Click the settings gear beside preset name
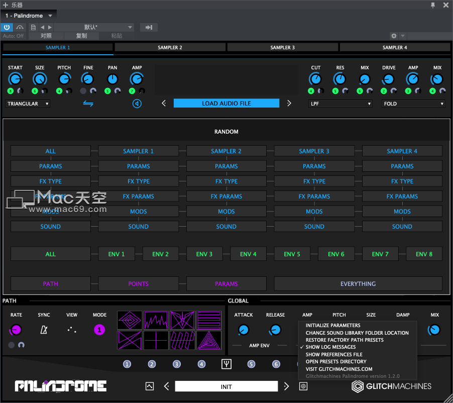 point(303,386)
